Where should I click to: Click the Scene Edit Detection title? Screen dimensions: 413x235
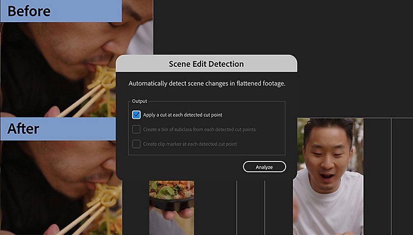pos(206,64)
